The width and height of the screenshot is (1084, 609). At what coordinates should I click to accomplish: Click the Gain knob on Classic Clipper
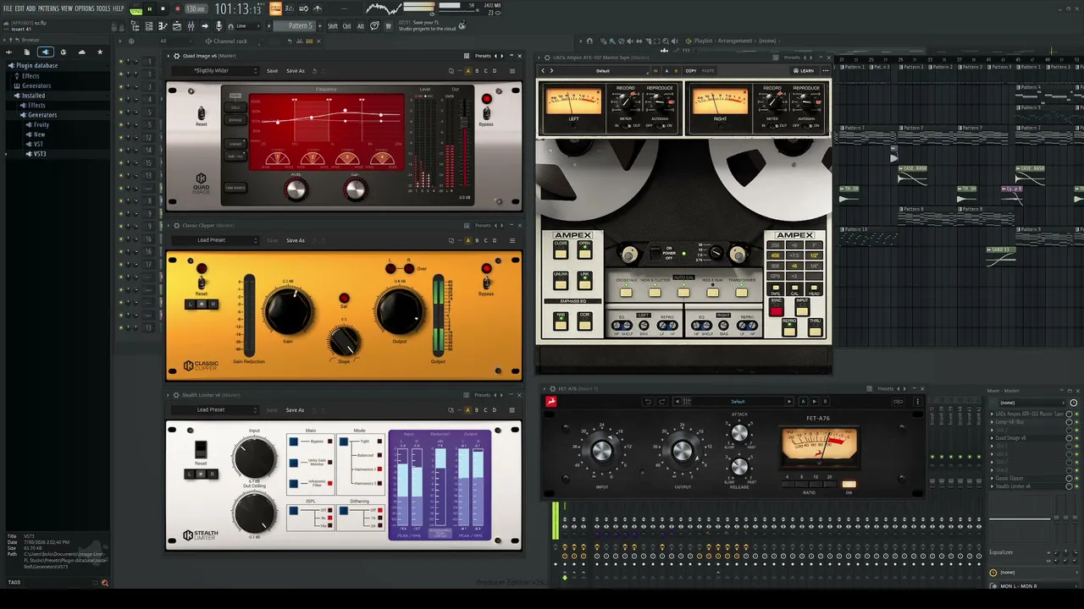[288, 310]
